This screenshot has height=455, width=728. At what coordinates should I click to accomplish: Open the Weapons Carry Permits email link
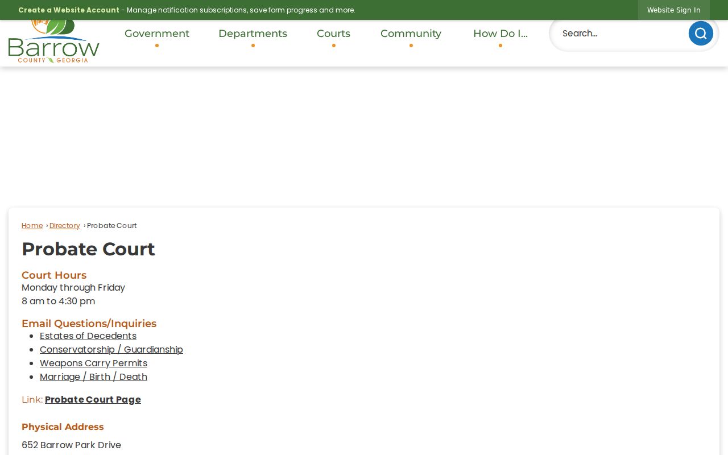[93, 363]
